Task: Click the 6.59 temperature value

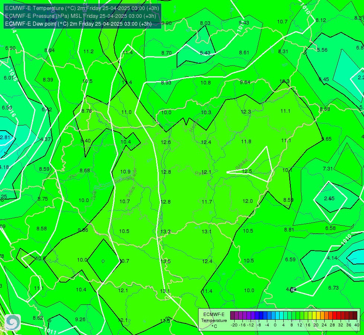Action: click(290, 259)
